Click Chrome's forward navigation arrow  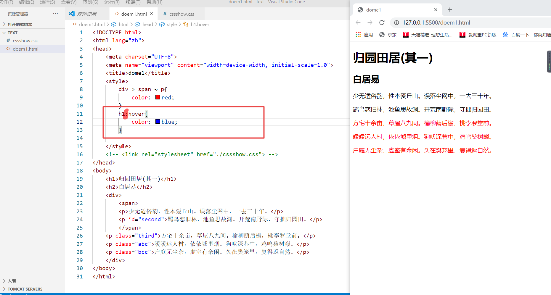(370, 22)
